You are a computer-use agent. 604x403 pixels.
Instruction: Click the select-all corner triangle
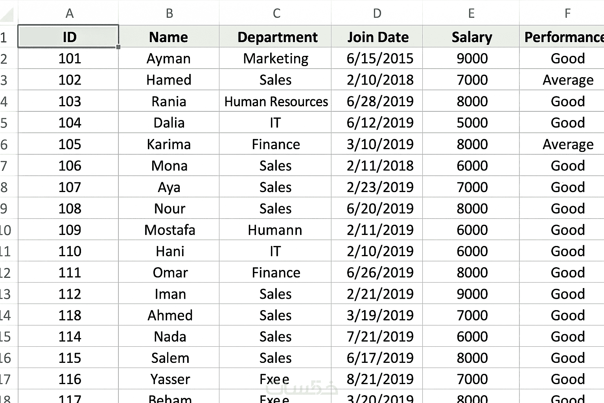coord(8,15)
